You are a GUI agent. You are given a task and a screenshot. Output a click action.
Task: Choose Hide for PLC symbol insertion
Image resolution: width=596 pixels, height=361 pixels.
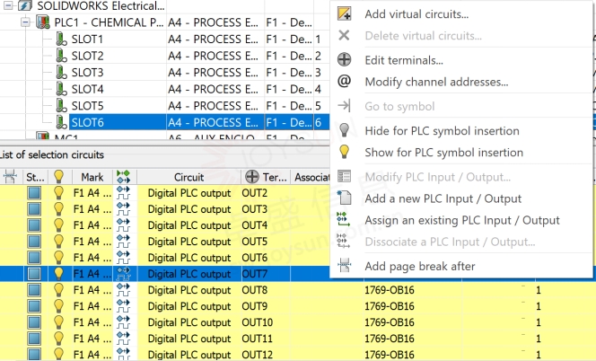(x=442, y=131)
